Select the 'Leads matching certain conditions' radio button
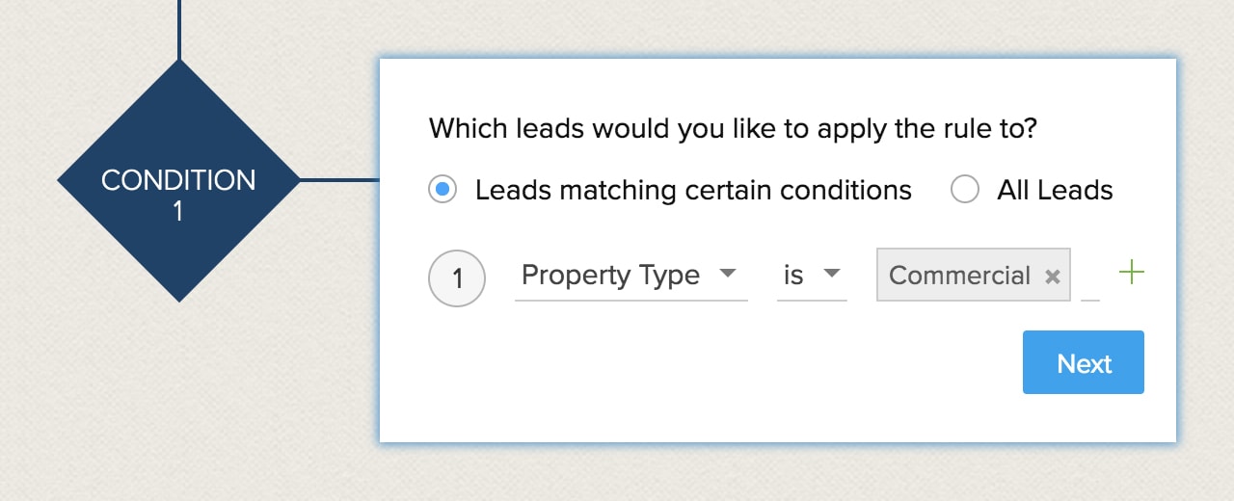 pyautogui.click(x=443, y=190)
